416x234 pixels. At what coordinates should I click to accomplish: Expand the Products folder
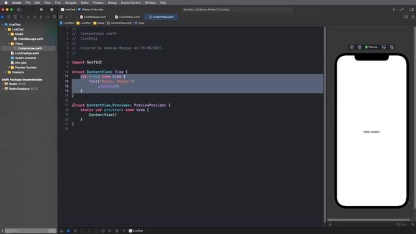tap(6, 72)
